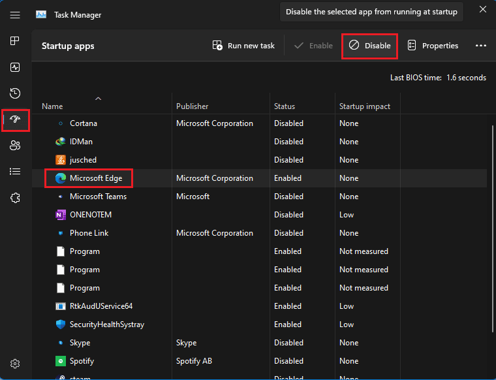
Task: Sort by the Status column header
Action: (285, 106)
